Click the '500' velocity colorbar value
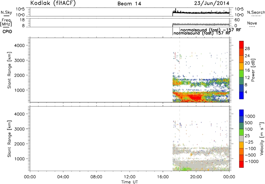Screen dimensions: 265x184 pyautogui.click(x=249, y=123)
